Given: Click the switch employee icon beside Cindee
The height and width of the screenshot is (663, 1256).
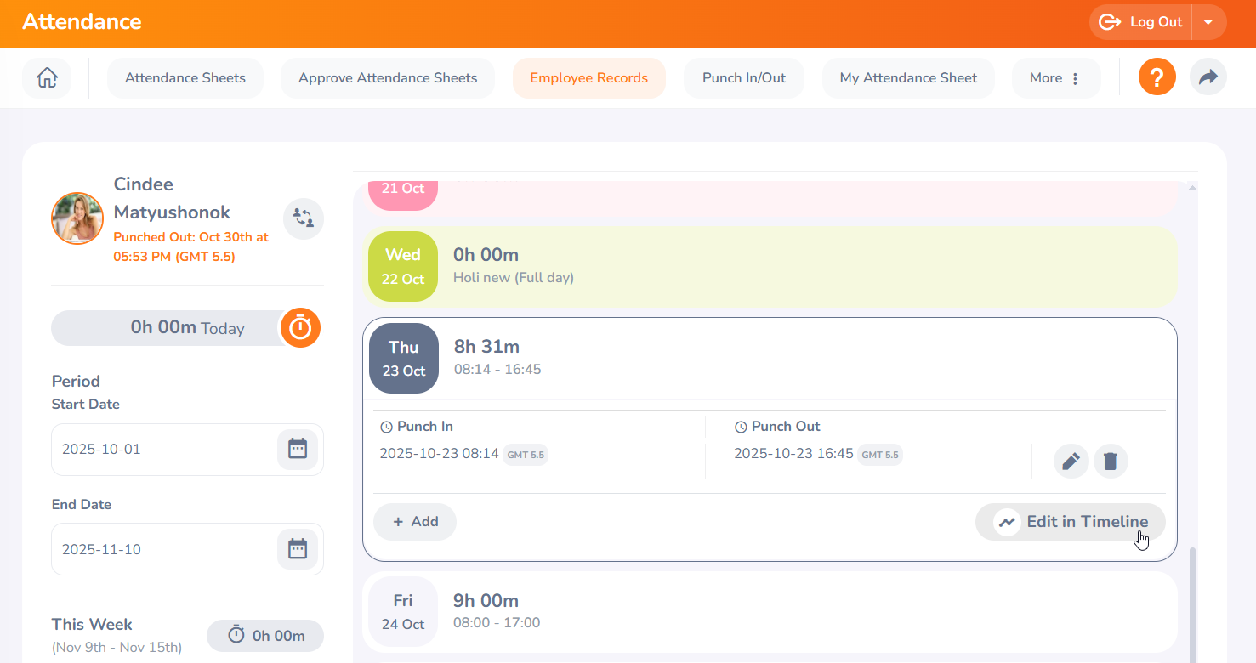Looking at the screenshot, I should [304, 218].
